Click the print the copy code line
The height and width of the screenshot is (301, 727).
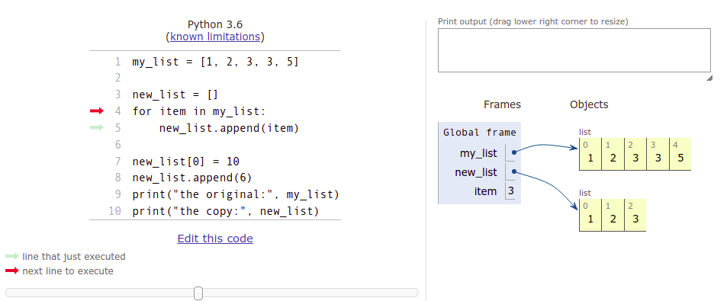point(226,212)
